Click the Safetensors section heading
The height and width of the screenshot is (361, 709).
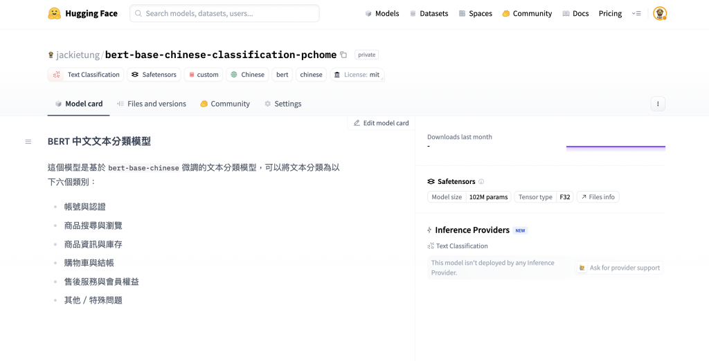(456, 182)
